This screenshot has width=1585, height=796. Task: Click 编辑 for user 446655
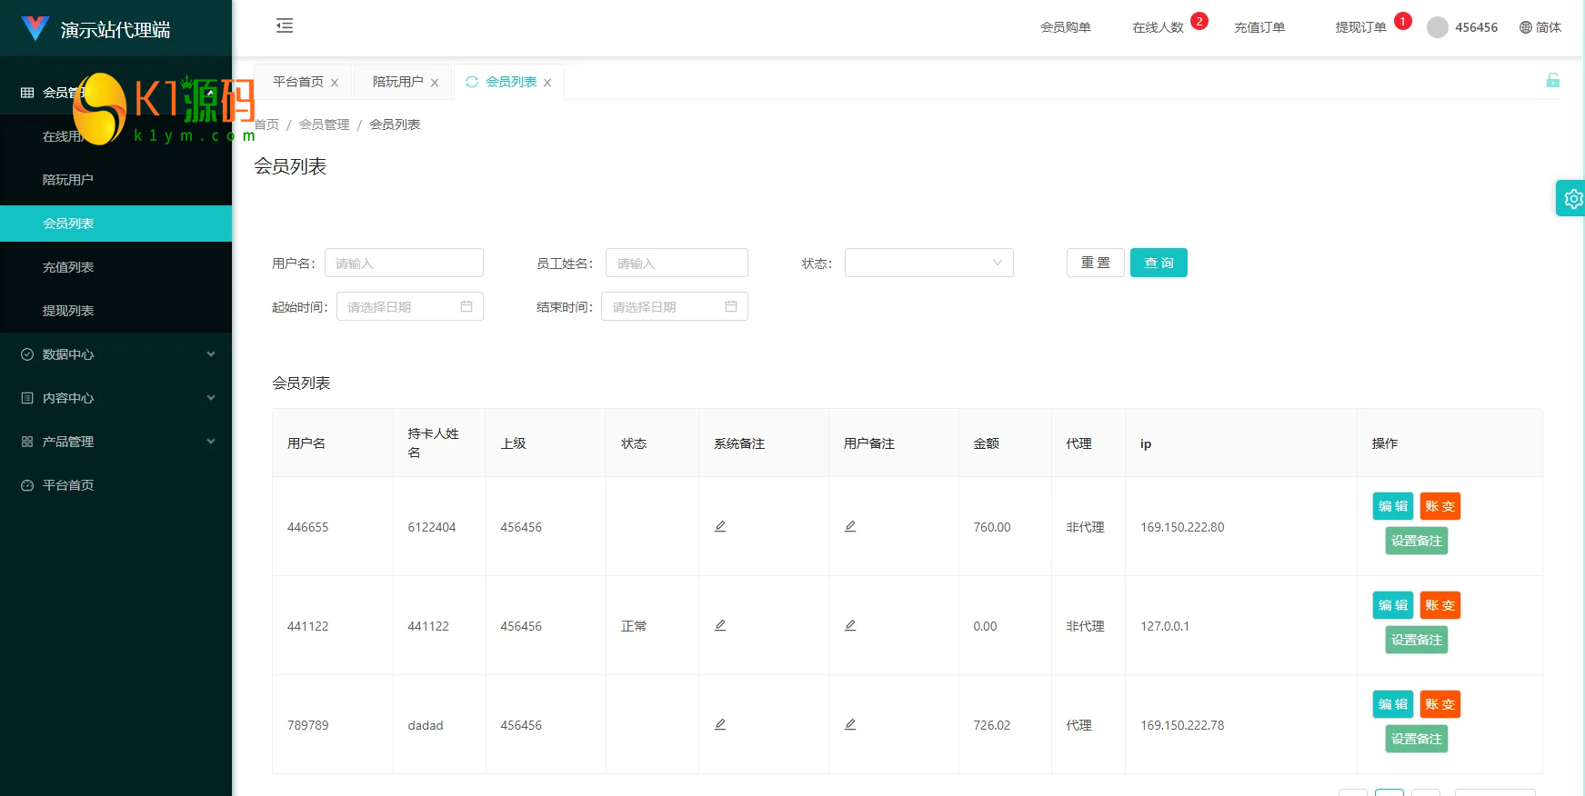[x=1393, y=506]
